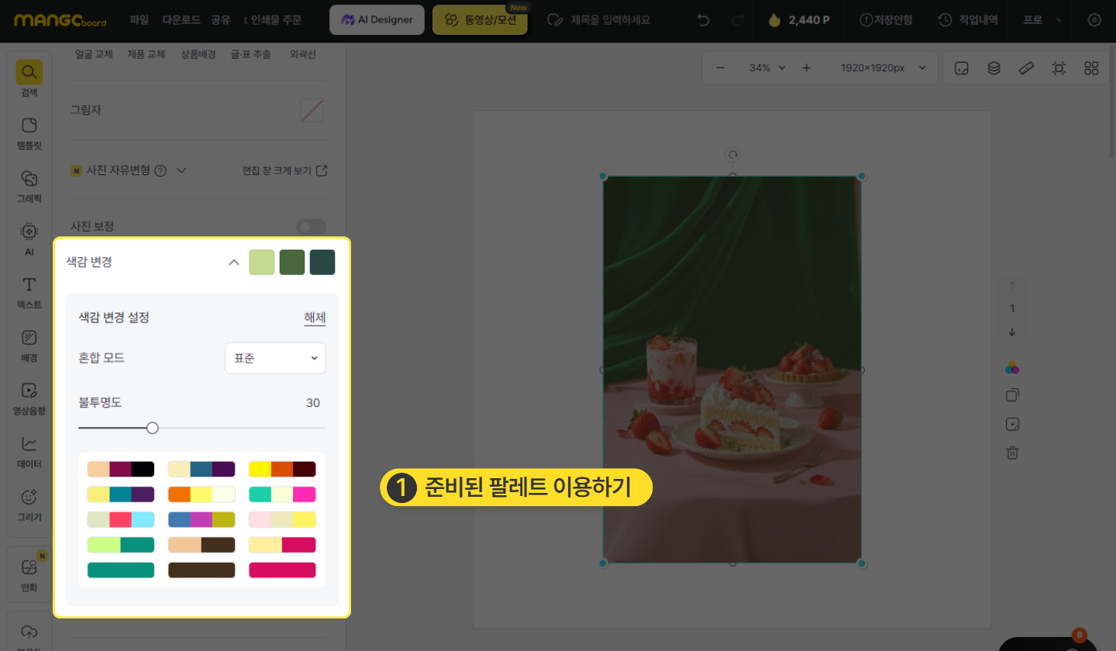Open the 만화 comics panel

(29, 574)
